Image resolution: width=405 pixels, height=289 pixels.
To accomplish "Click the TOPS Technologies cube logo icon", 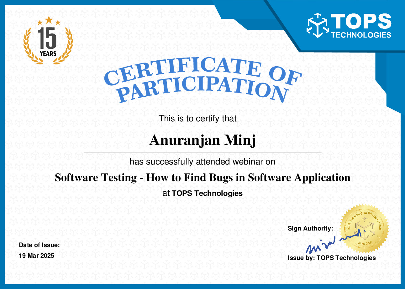I will pyautogui.click(x=317, y=26).
